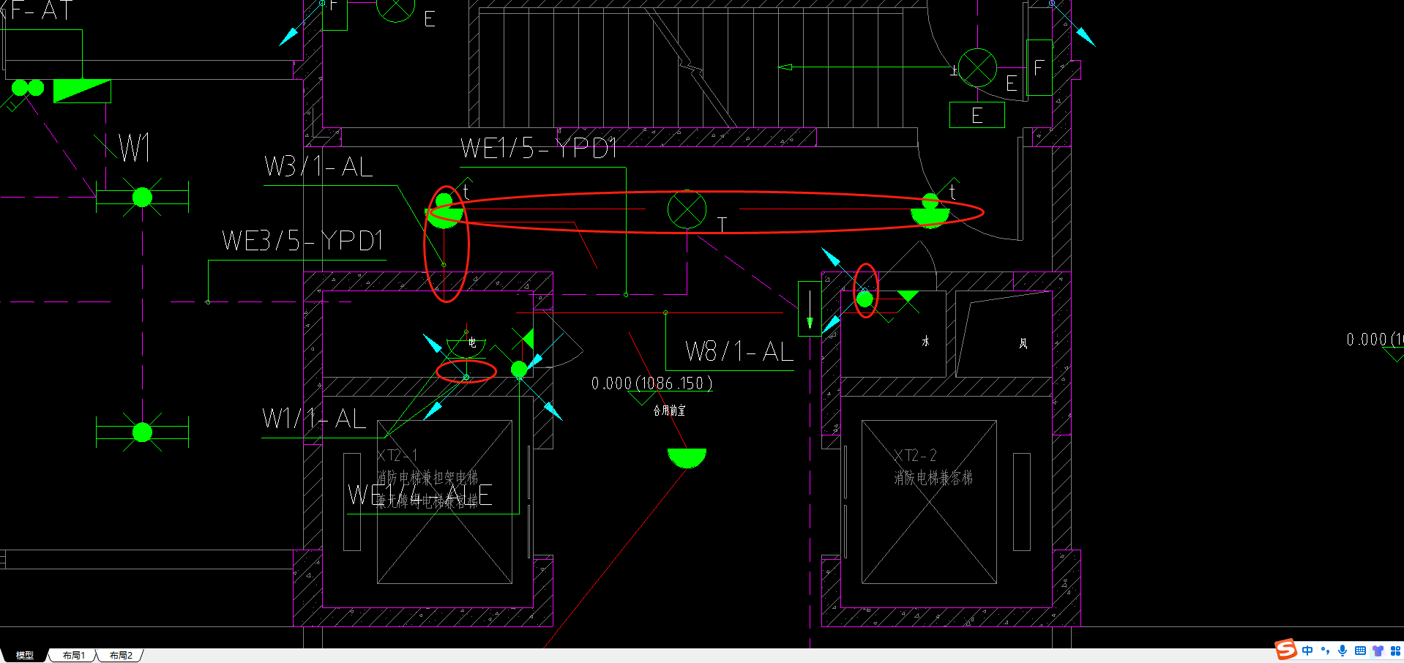Open the IME soft keyboard icon

[1360, 651]
